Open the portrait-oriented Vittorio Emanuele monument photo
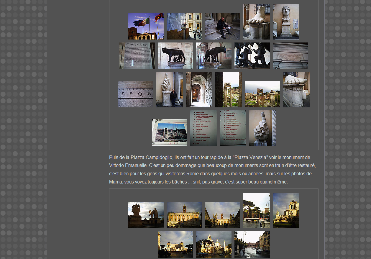The image size is (371, 259). [286, 211]
